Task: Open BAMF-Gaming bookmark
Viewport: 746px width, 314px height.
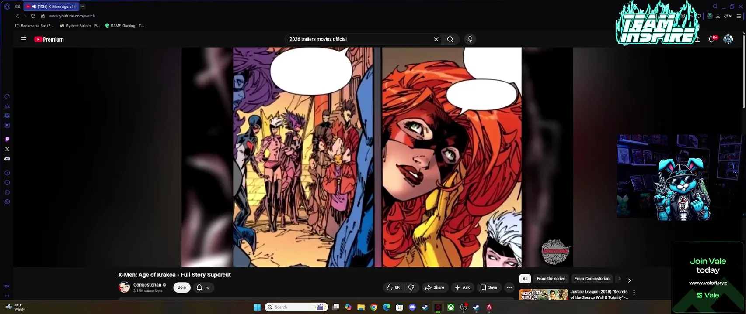Action: [x=125, y=26]
